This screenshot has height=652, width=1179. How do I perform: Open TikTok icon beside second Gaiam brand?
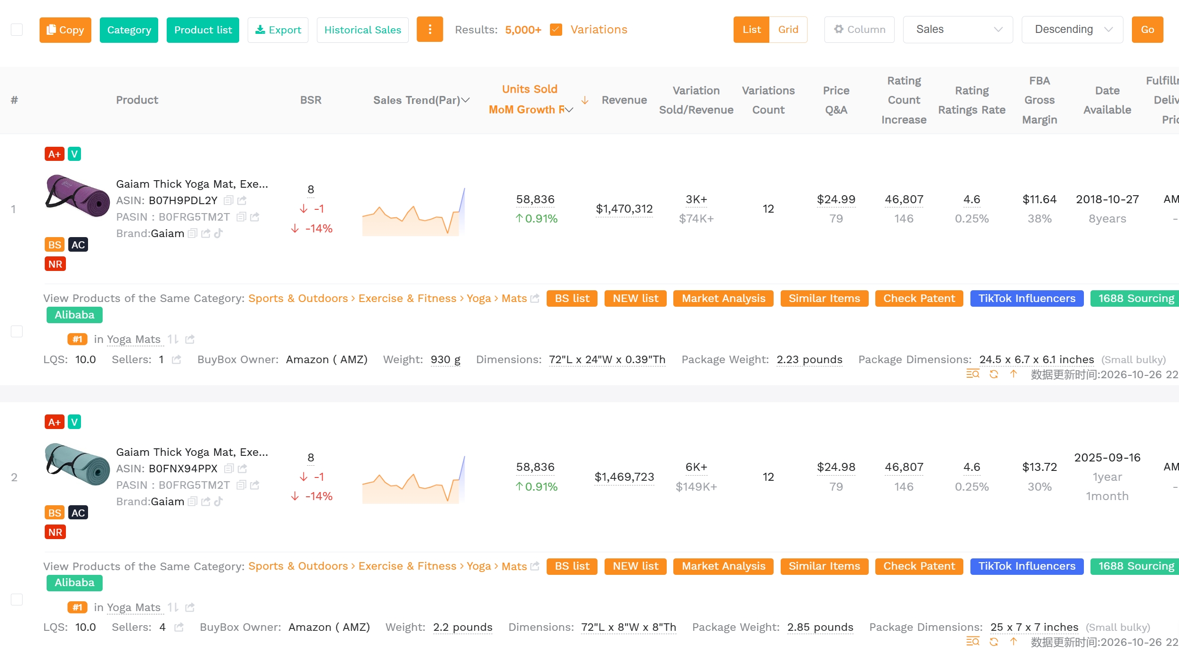(x=218, y=501)
